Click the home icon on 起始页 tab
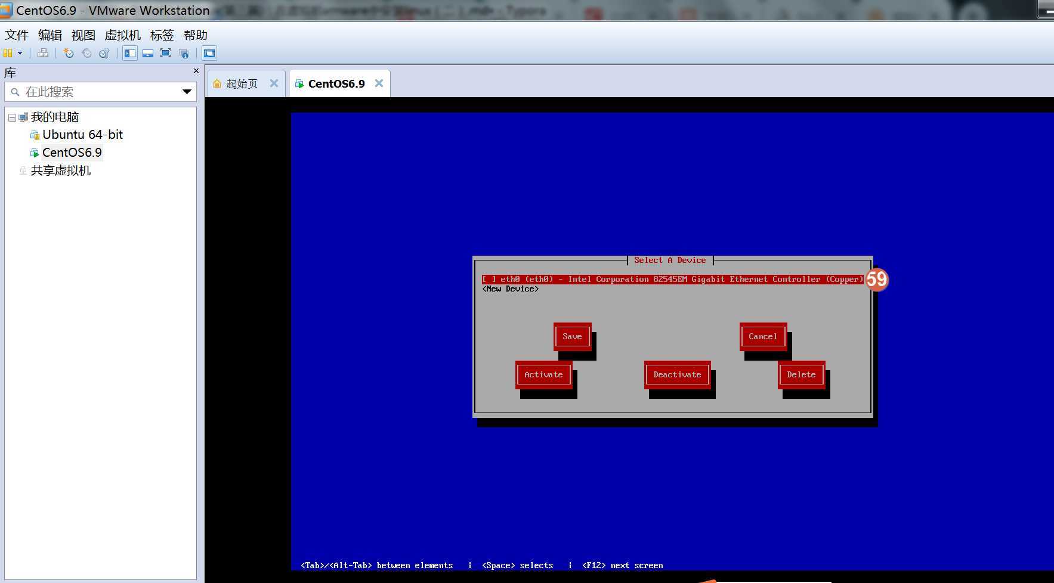Viewport: 1054px width, 583px height. 217,83
